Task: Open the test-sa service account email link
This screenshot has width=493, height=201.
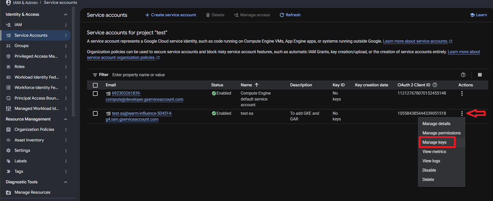Action: (139, 117)
